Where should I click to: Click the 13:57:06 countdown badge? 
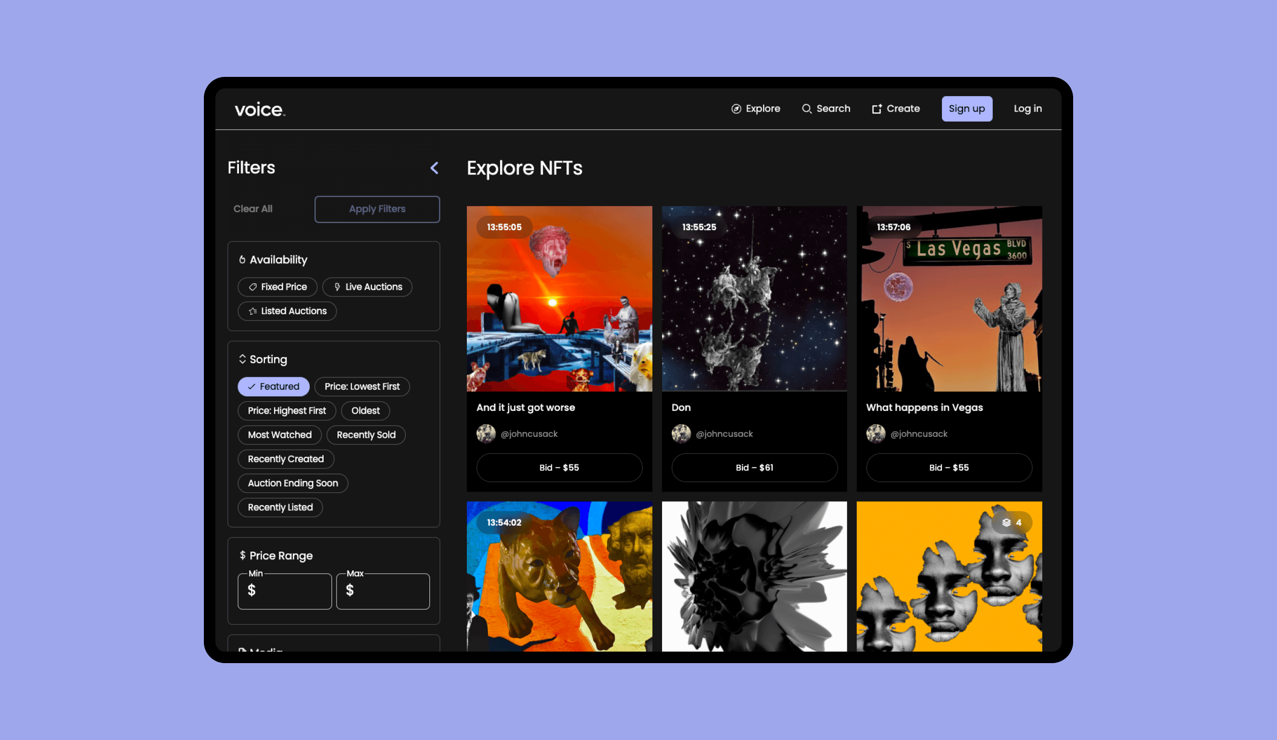pyautogui.click(x=893, y=227)
